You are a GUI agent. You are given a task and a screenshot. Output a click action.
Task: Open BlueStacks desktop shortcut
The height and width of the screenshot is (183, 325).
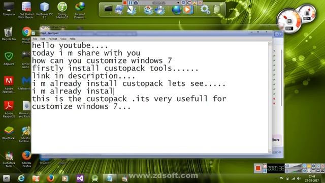coord(9,133)
